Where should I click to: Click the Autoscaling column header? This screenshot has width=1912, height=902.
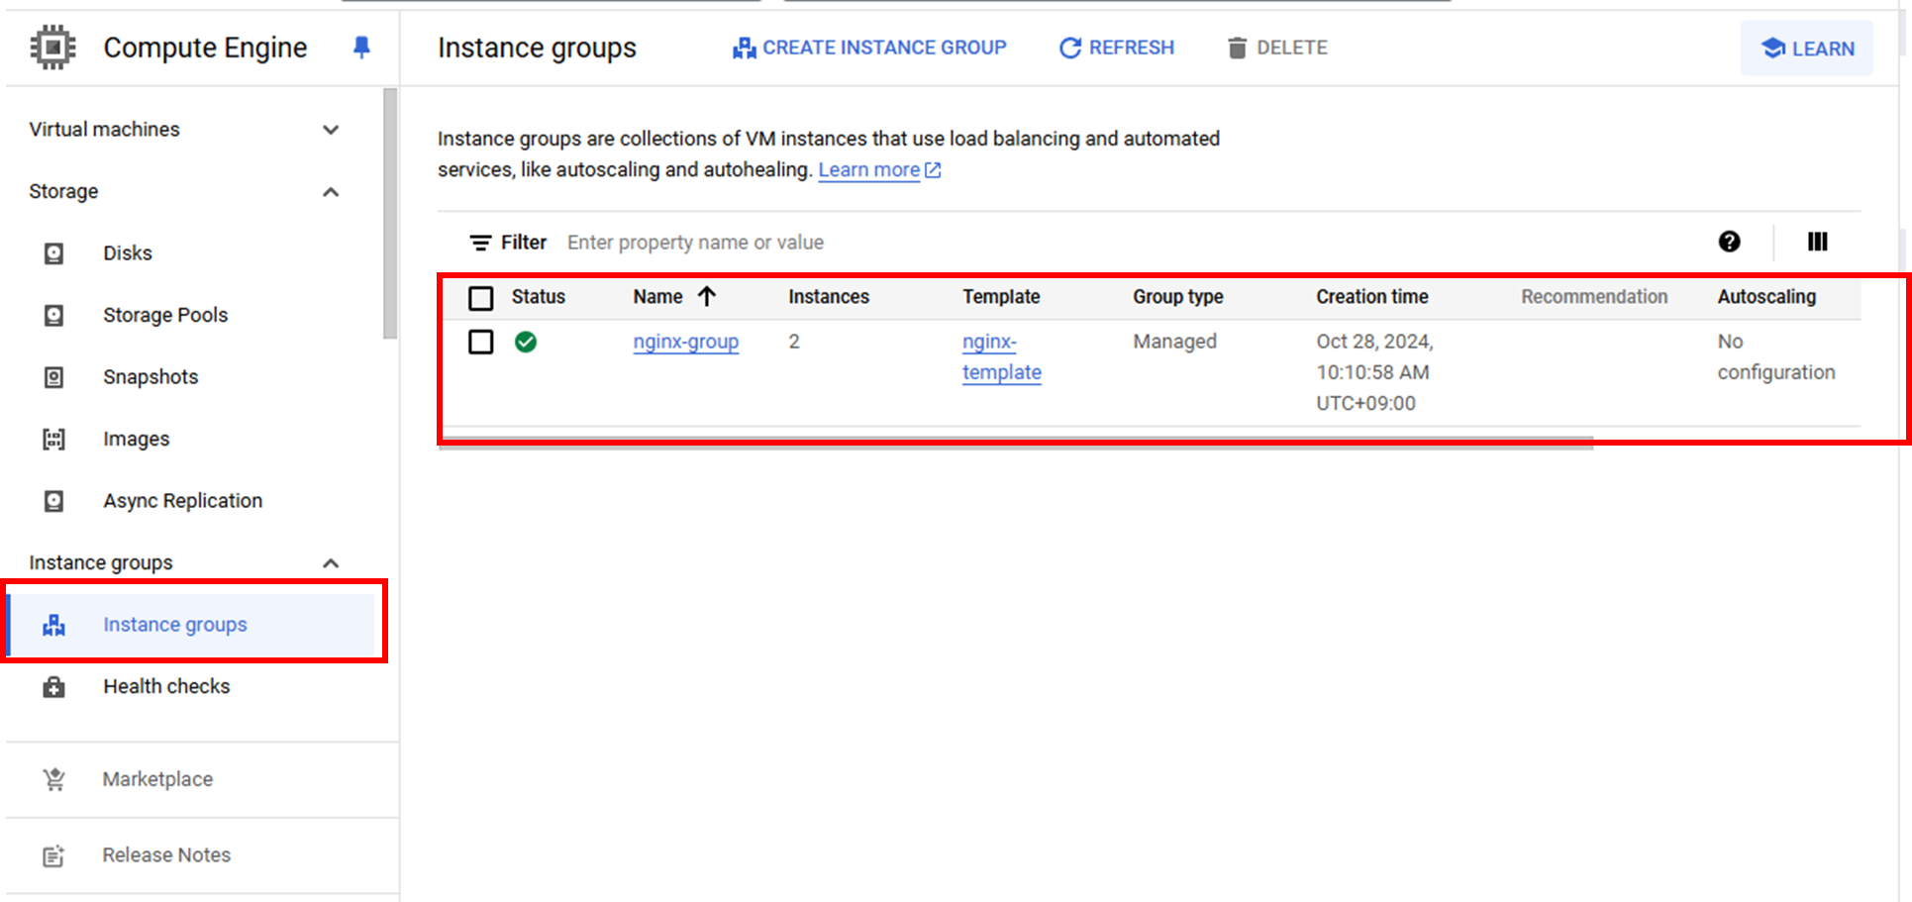1766,297
